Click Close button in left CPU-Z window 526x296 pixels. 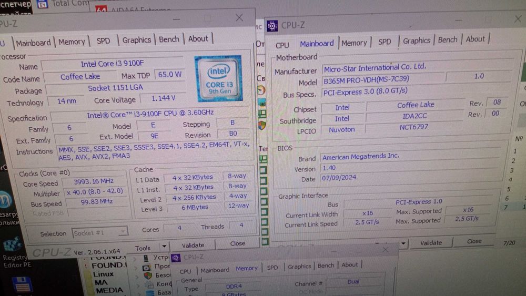238,243
